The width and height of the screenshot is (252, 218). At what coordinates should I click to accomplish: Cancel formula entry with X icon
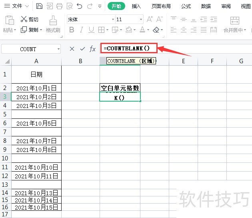point(72,49)
